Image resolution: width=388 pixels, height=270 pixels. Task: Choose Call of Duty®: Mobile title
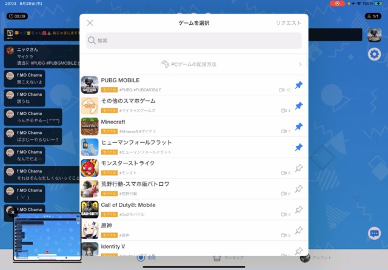[x=128, y=205]
